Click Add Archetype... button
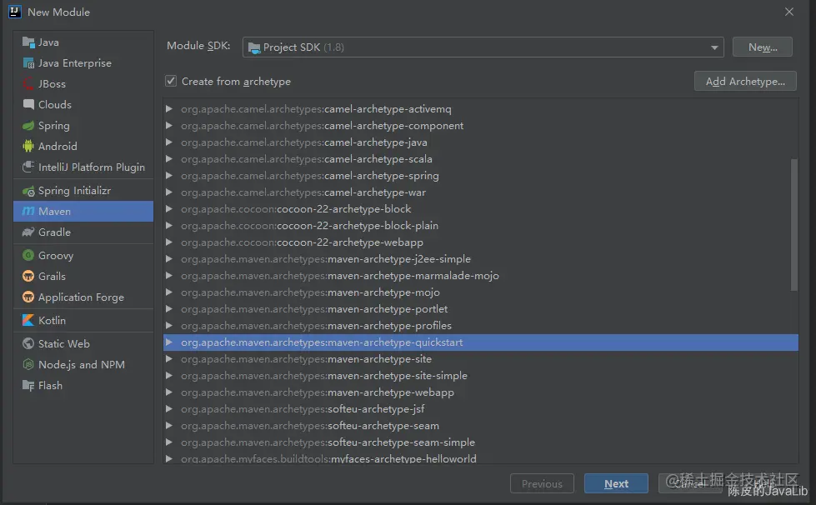Image resolution: width=816 pixels, height=505 pixels. click(745, 81)
